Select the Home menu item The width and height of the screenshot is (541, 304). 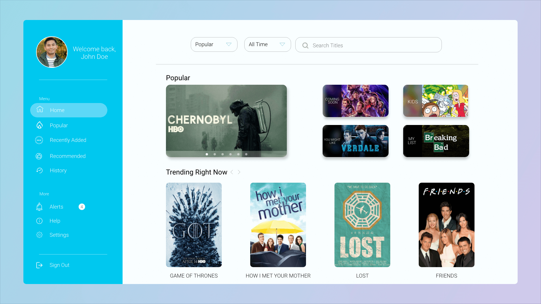tap(69, 110)
